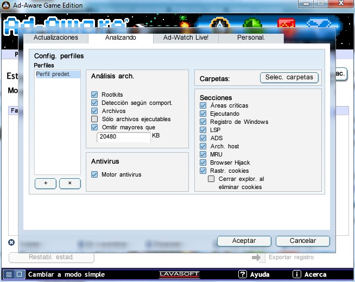Select the Personal. tab
This screenshot has height=282, width=355.
click(x=251, y=37)
